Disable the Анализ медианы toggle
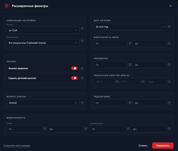 click(74, 68)
